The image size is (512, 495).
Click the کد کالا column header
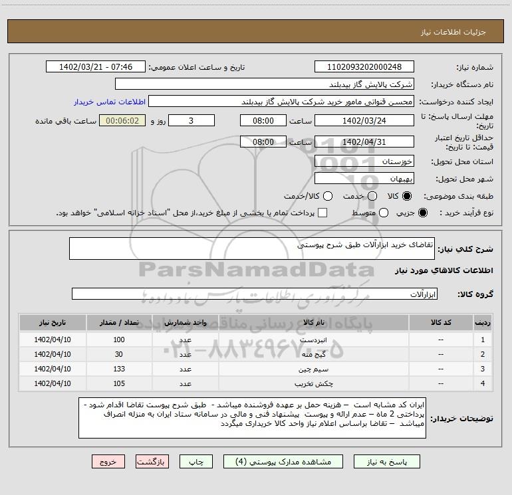click(x=441, y=323)
